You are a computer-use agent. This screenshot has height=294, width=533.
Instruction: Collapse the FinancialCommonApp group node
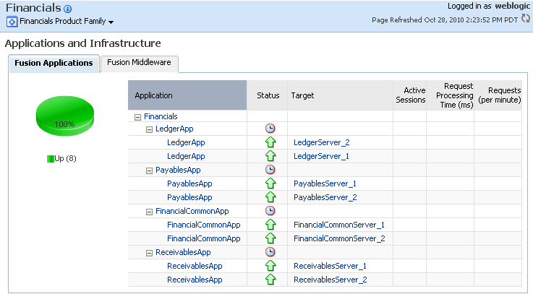[x=149, y=212]
